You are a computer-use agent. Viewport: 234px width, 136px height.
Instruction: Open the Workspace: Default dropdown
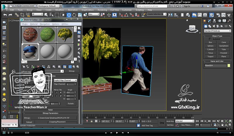(48, 6)
